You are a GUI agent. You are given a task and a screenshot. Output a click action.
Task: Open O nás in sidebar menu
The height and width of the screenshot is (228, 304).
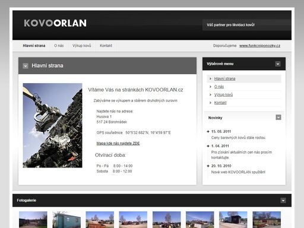click(x=219, y=87)
